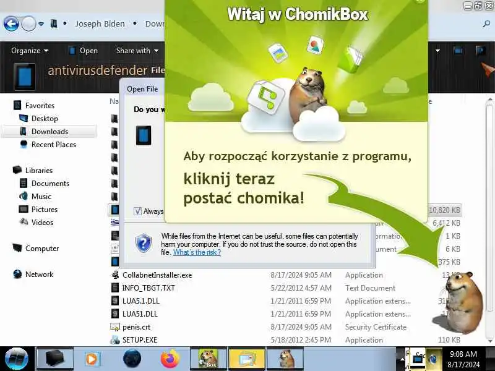Click the Forward navigation button in Explorer

click(x=28, y=23)
